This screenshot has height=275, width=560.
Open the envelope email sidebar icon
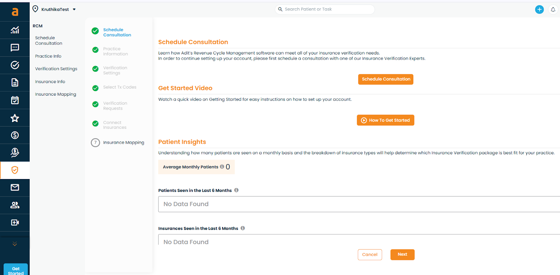(15, 187)
